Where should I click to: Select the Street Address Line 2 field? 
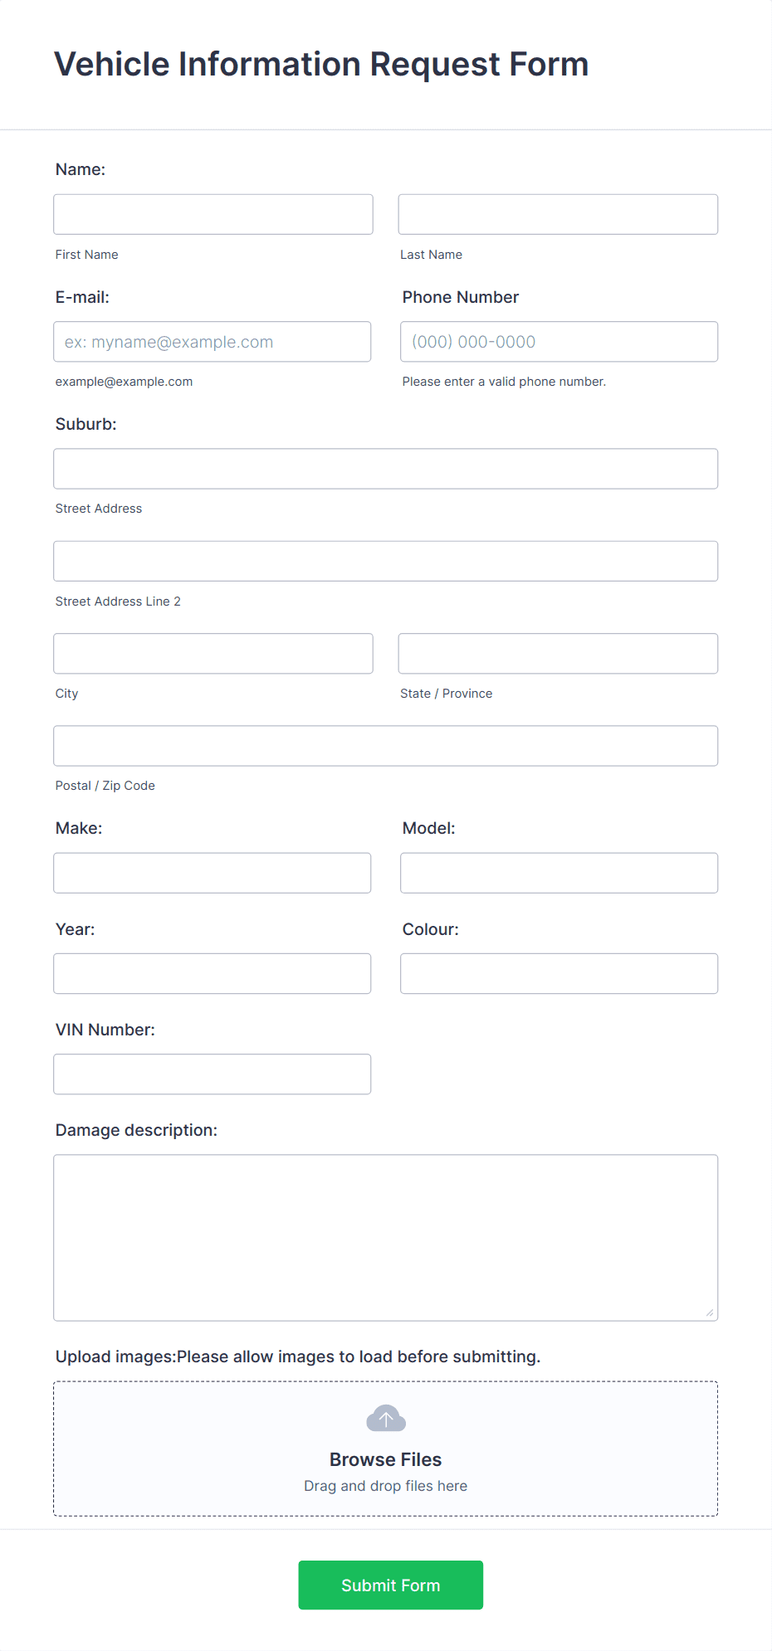[386, 561]
